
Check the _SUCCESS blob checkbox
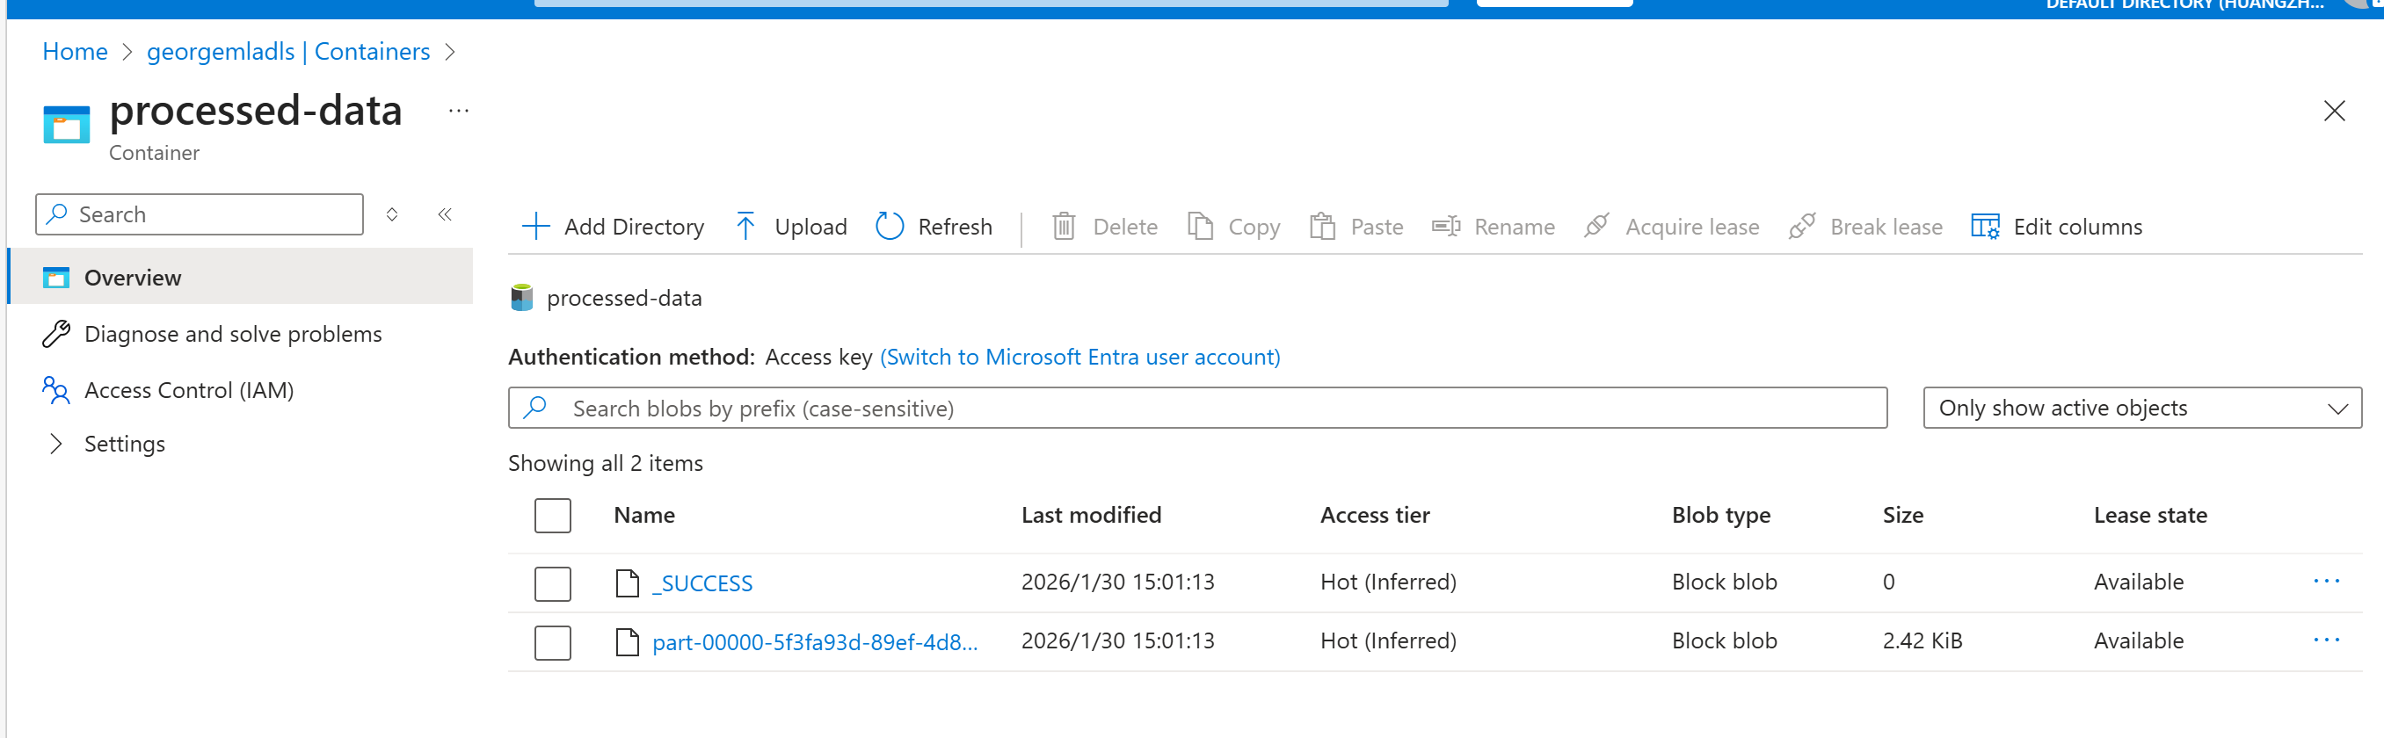[553, 583]
